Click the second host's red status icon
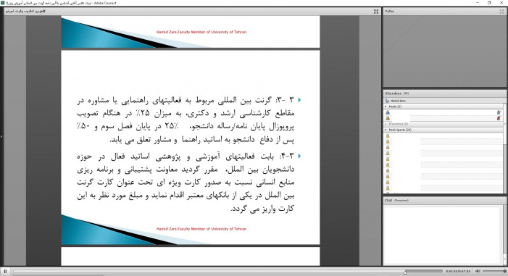Image resolution: width=508 pixels, height=276 pixels. (499, 118)
